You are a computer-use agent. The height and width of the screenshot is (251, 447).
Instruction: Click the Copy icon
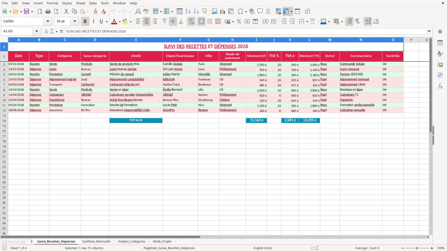coord(74,12)
